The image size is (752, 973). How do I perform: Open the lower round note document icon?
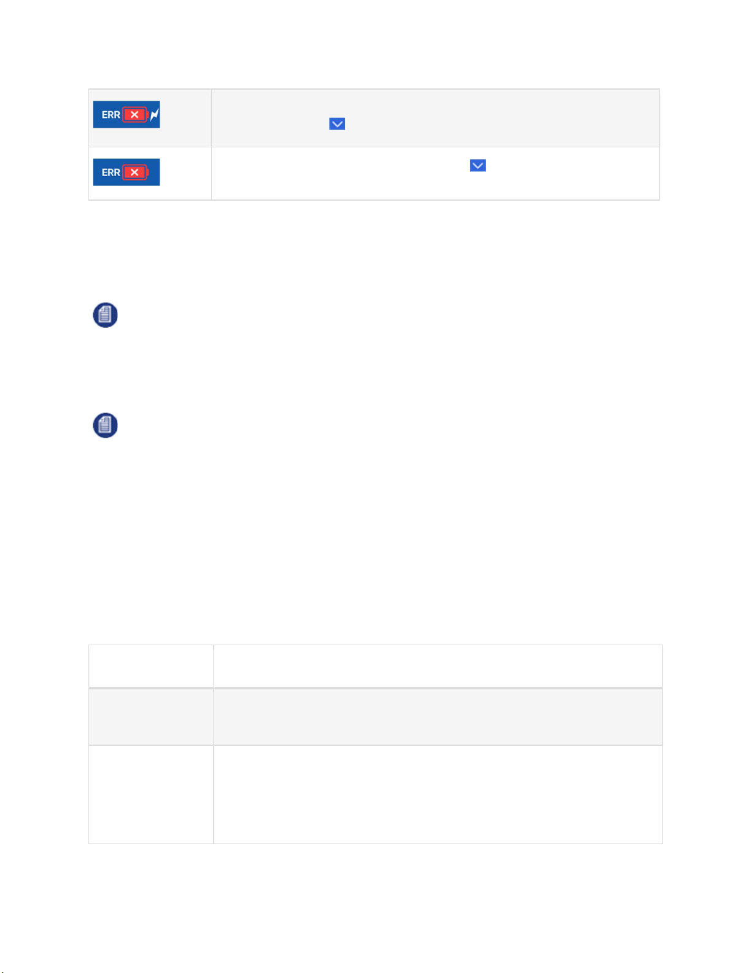click(x=105, y=425)
